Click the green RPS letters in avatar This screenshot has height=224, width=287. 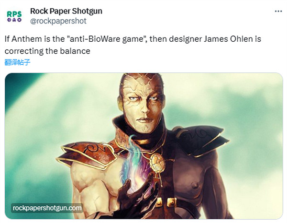(x=14, y=14)
